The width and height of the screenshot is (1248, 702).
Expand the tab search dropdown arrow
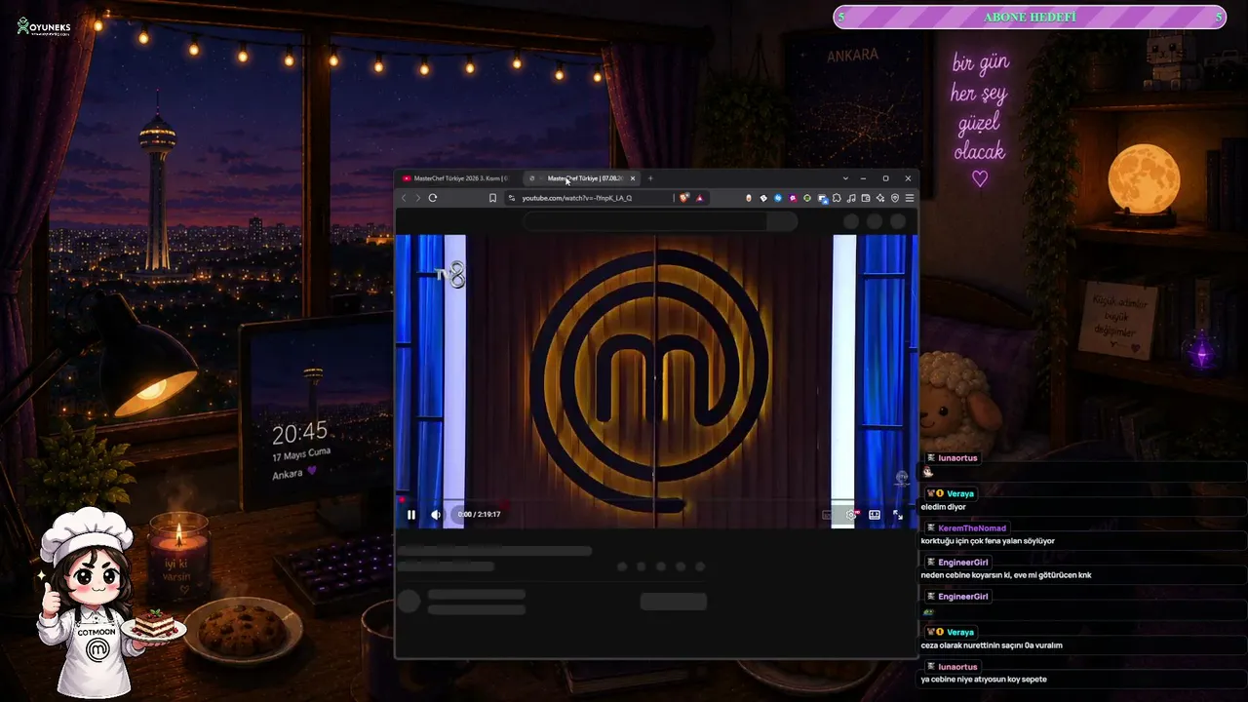[845, 178]
